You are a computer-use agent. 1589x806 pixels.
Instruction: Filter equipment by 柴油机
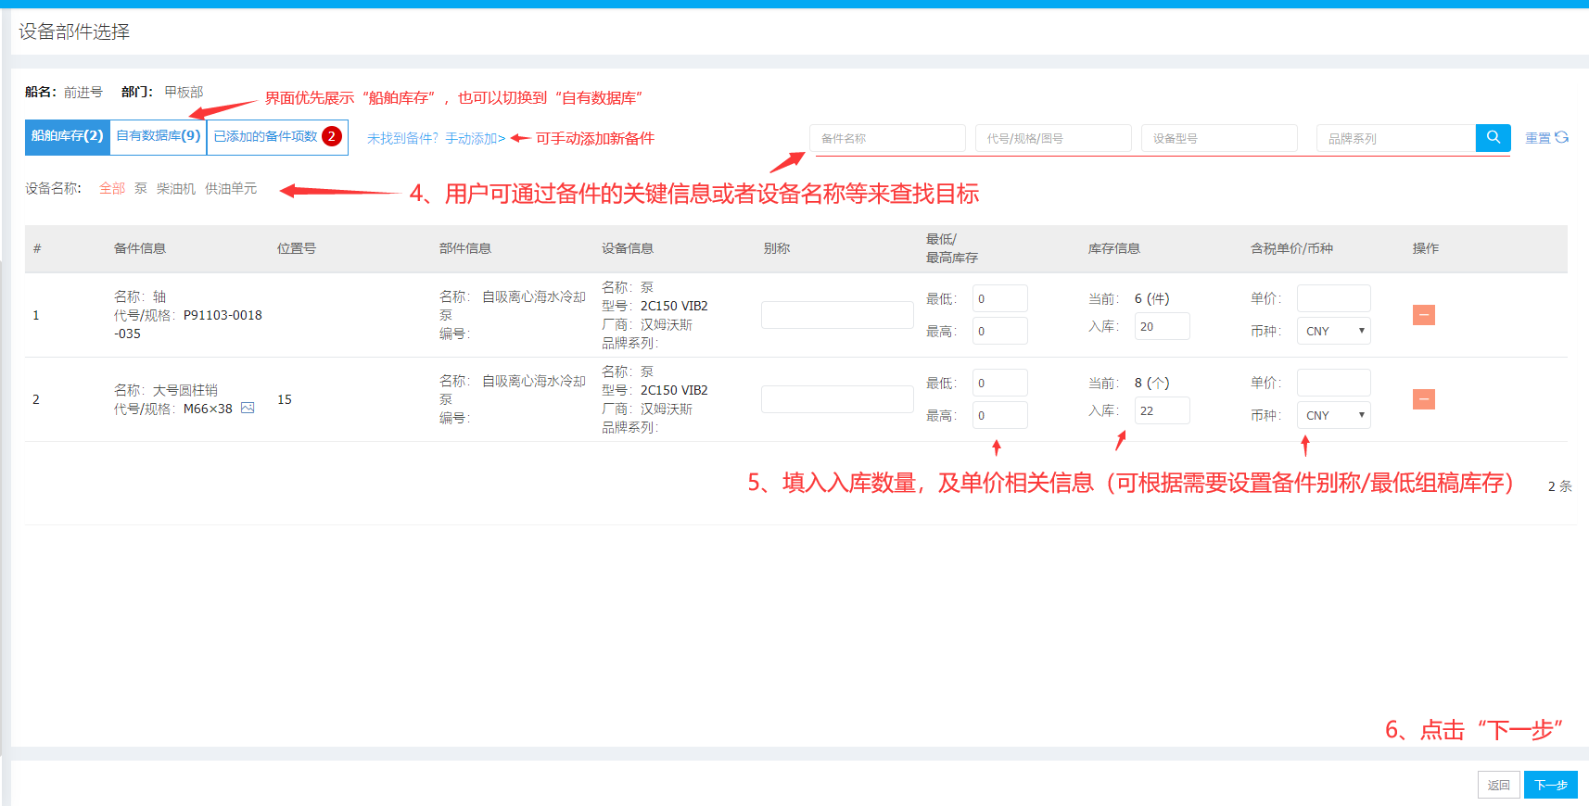coord(176,188)
